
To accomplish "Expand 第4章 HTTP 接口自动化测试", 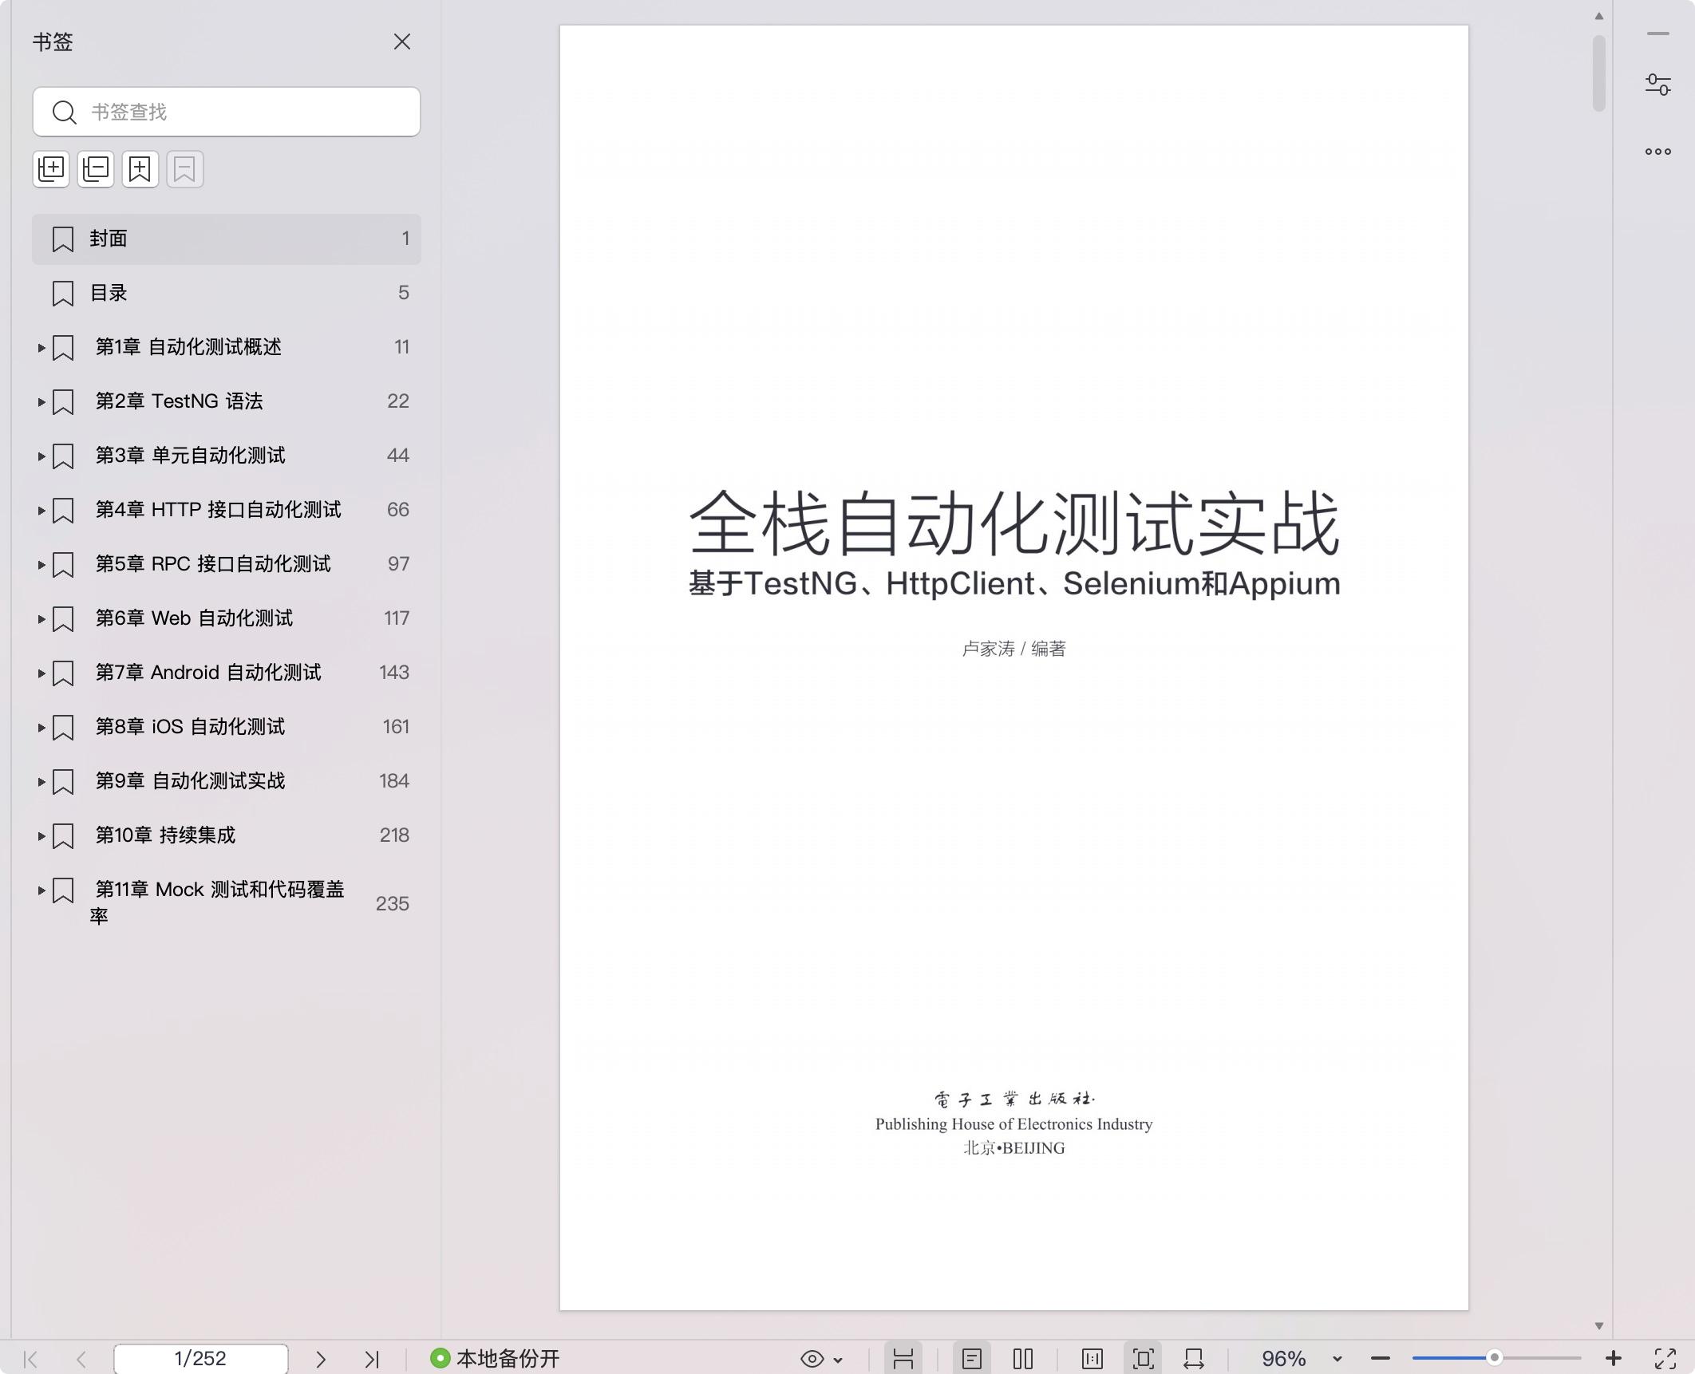I will pos(41,511).
